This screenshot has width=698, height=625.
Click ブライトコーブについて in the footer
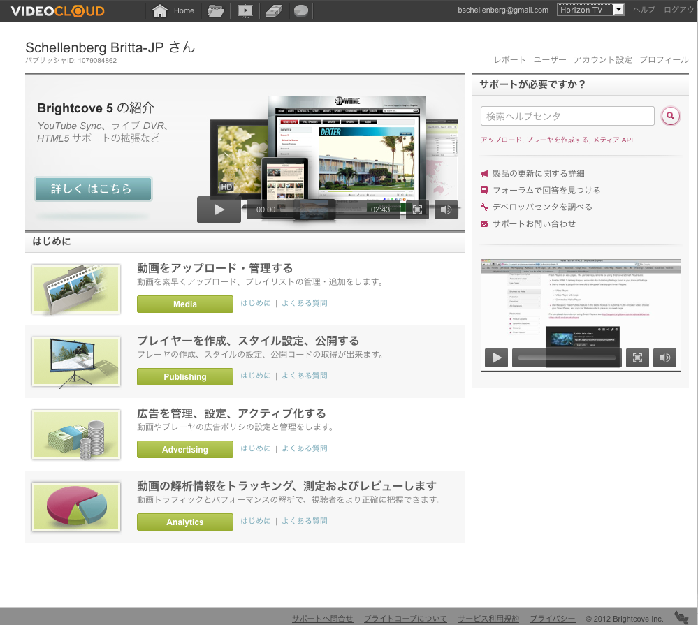[x=405, y=619]
